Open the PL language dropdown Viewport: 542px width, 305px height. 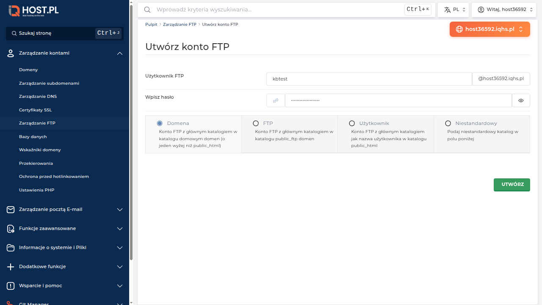[454, 9]
